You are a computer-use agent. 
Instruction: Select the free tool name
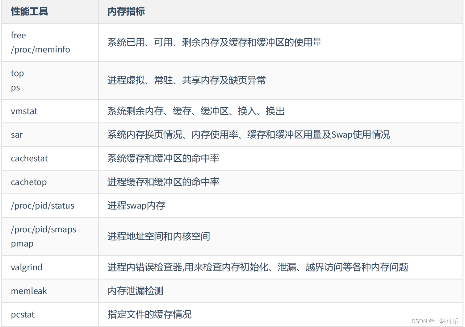(x=18, y=35)
